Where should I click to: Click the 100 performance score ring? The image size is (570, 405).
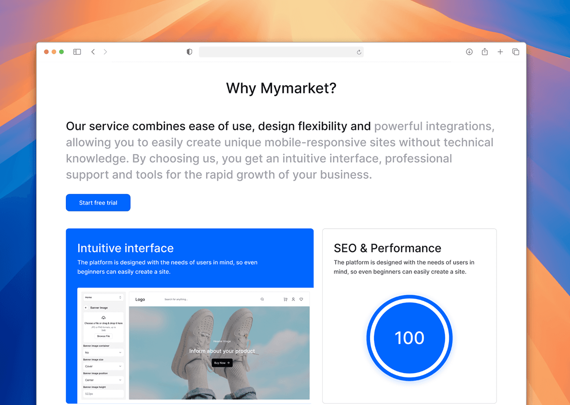(409, 338)
